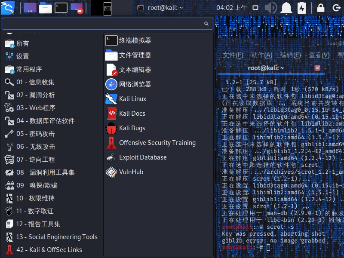
Task: Open terminal 编辑(E) menu
Action: tap(291, 55)
